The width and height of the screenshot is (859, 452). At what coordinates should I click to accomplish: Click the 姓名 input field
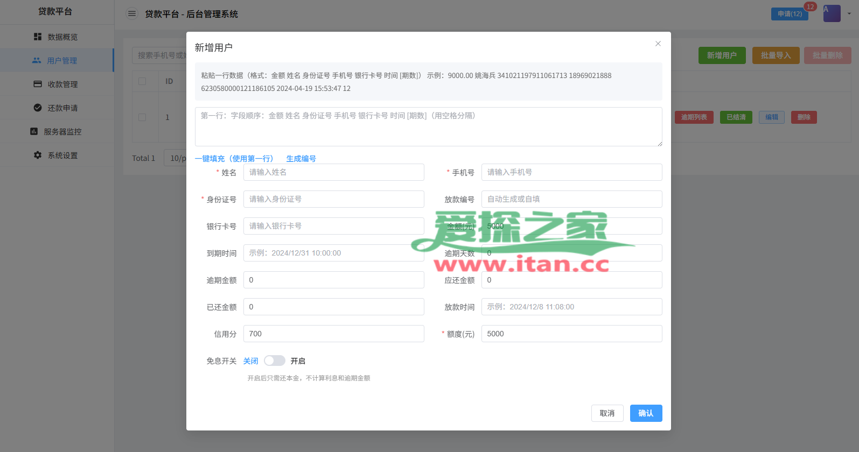pyautogui.click(x=333, y=172)
